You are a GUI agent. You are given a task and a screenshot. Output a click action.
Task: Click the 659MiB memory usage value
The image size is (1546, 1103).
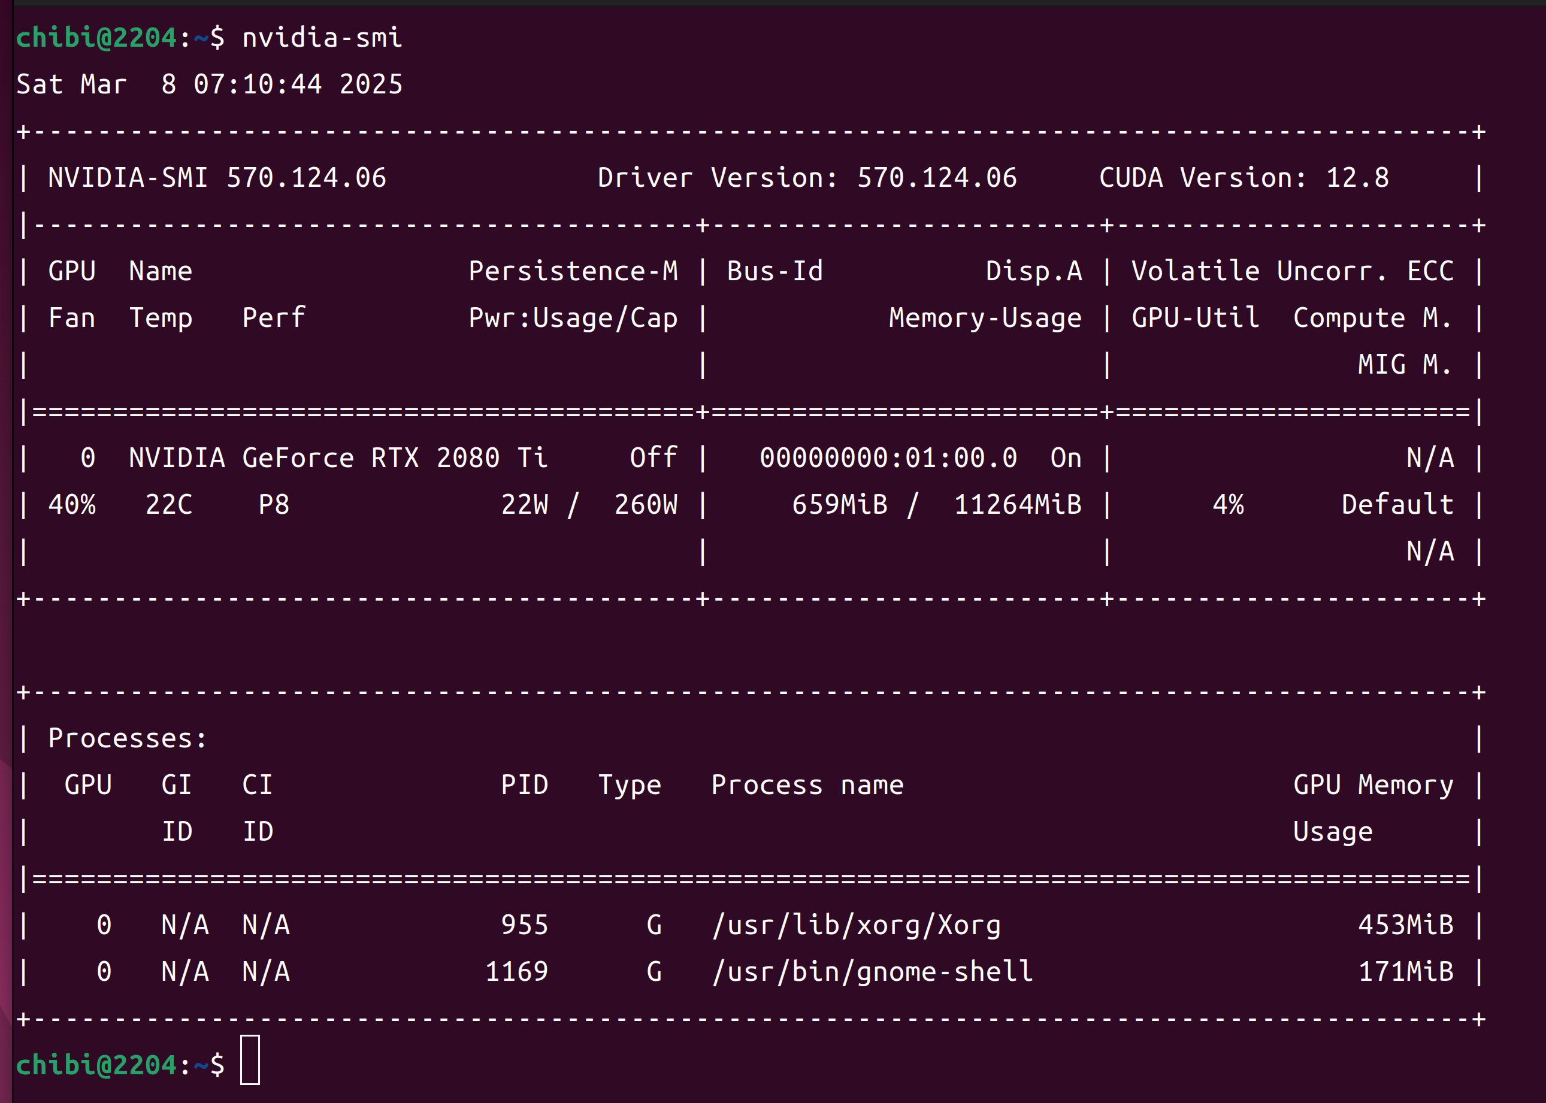pyautogui.click(x=840, y=505)
